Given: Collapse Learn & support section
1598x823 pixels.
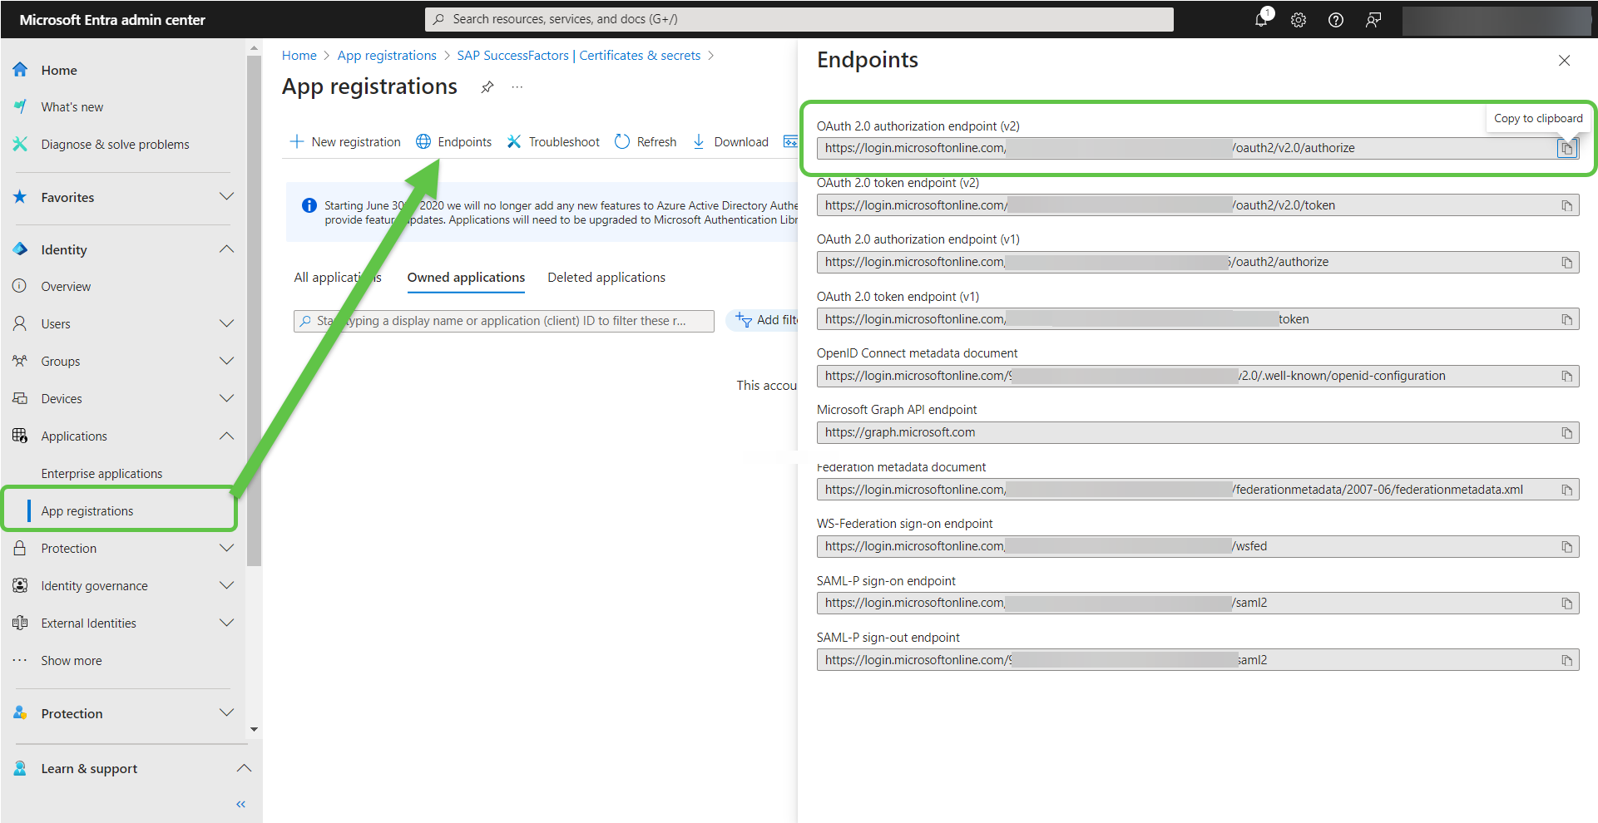Looking at the screenshot, I should (x=244, y=768).
